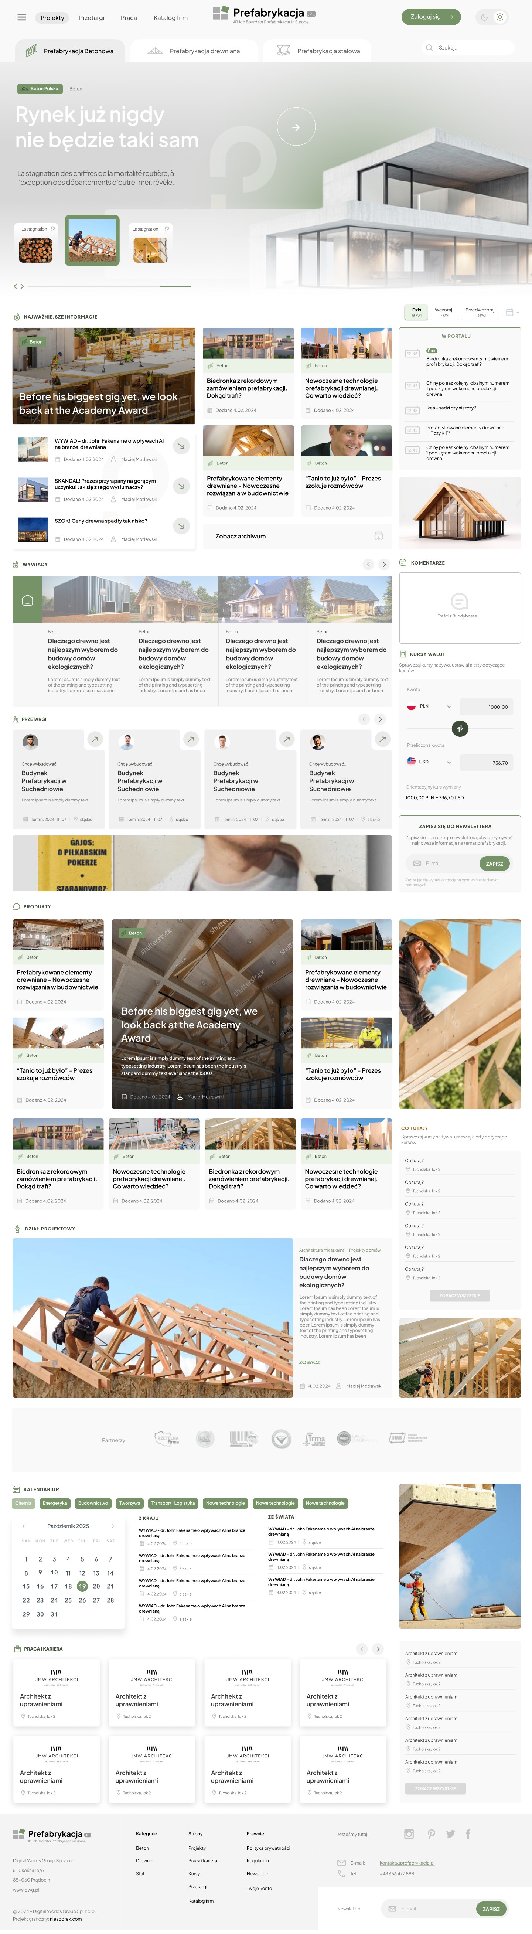Viewport: 532px width, 1934px height.
Task: Open the Polityka prywatności footer link
Action: click(268, 1848)
